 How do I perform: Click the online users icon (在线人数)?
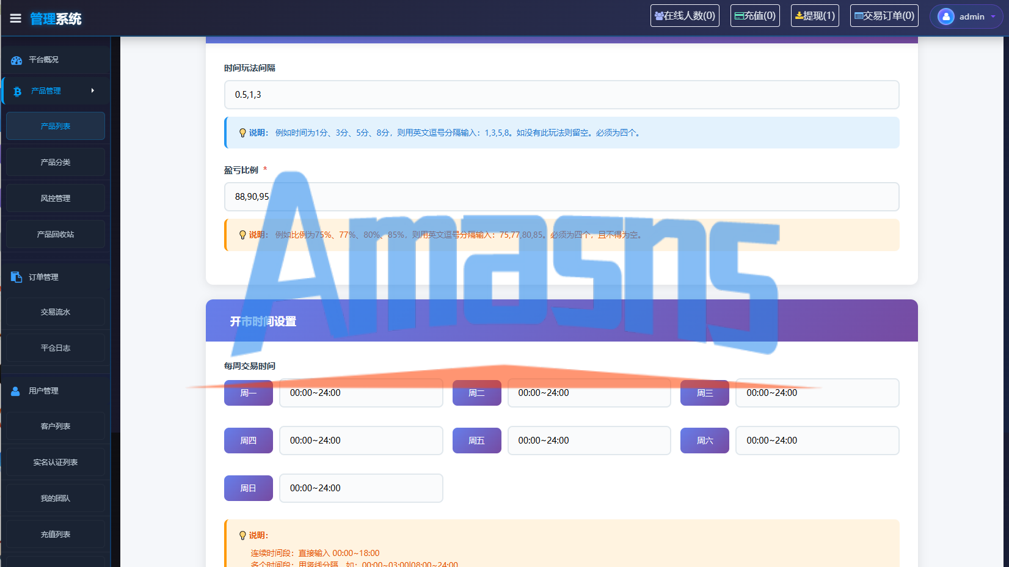coord(659,16)
